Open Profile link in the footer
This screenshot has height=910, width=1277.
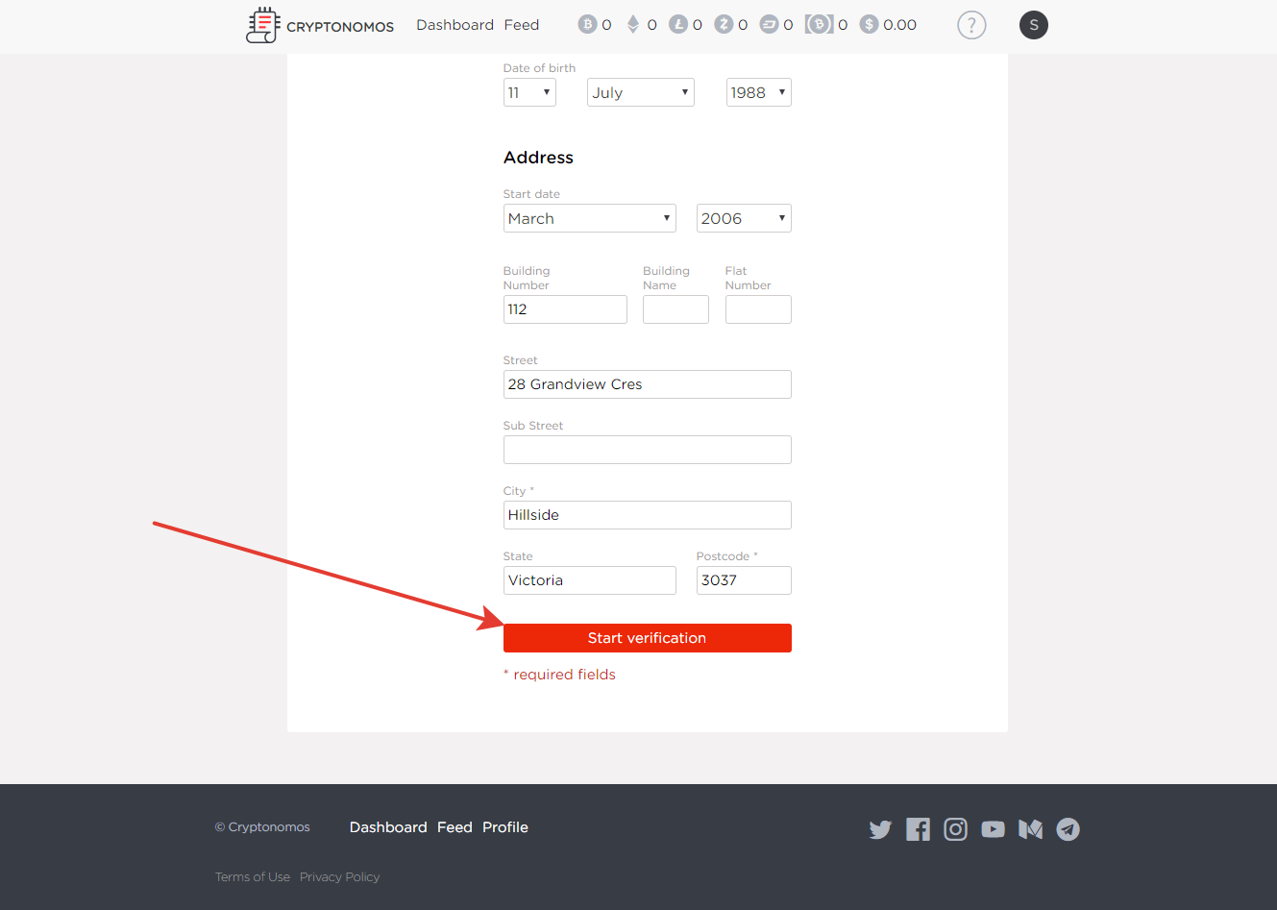(x=505, y=827)
